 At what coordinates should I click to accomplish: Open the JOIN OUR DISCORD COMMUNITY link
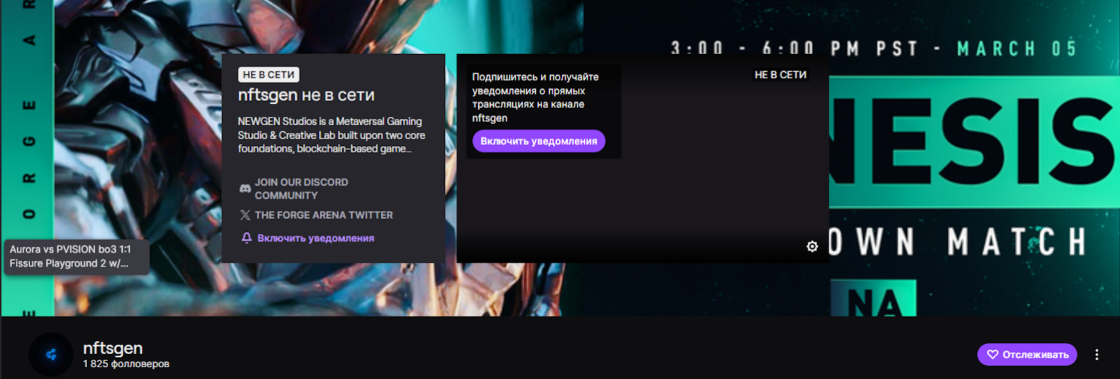point(301,189)
